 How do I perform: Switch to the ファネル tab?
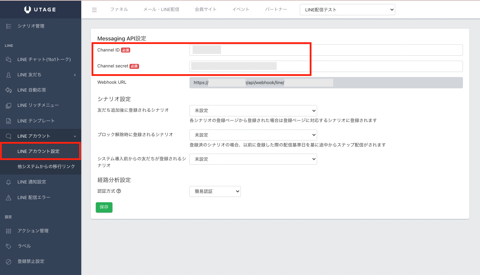tap(119, 10)
